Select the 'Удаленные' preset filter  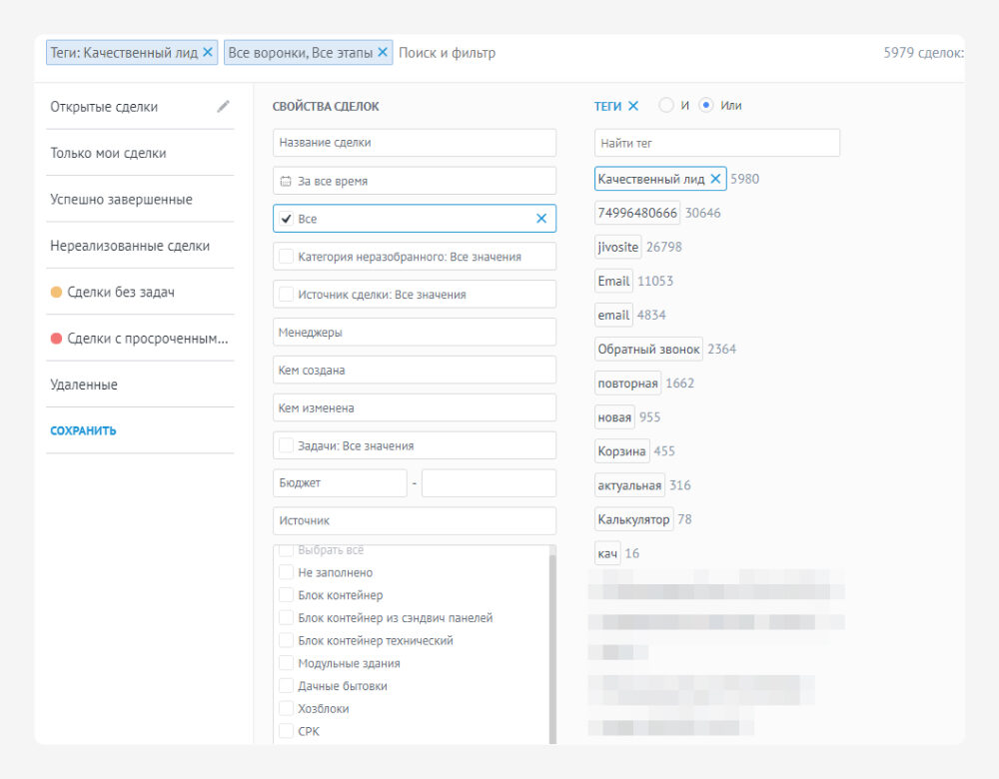click(84, 385)
